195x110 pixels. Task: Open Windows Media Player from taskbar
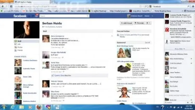[30, 107]
